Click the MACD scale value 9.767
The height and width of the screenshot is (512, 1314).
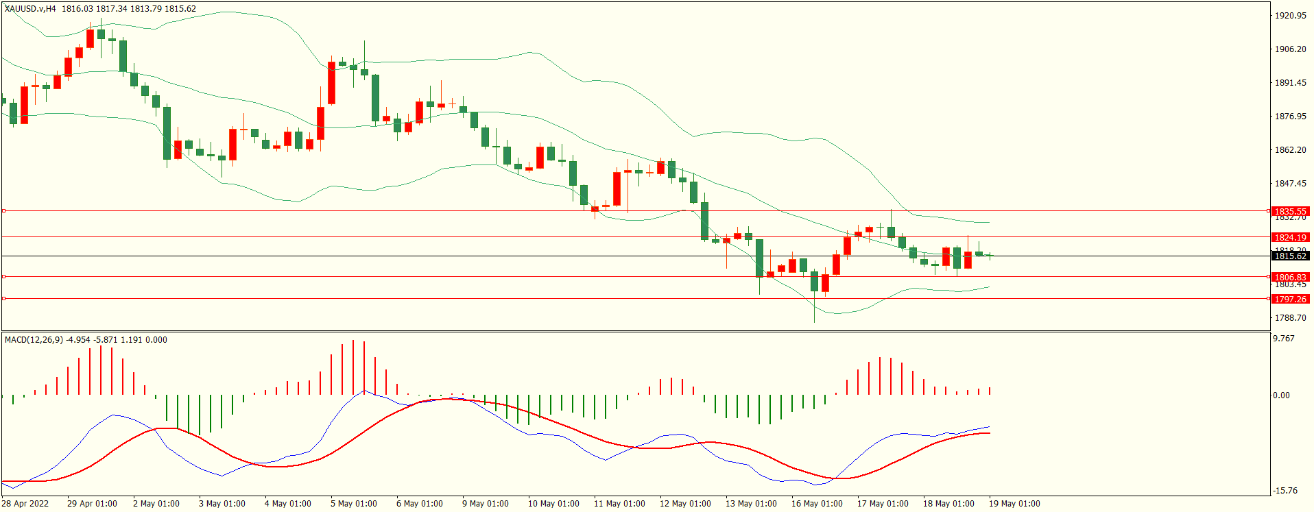point(1284,339)
